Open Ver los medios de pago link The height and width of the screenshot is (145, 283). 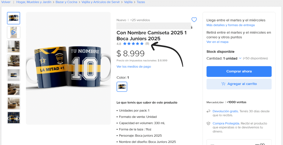tap(134, 67)
